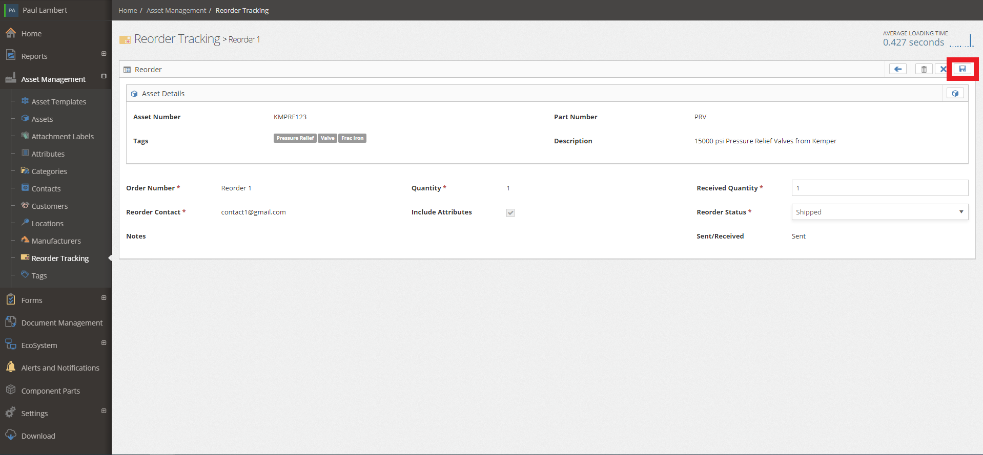This screenshot has width=983, height=455.
Task: Click the Paul Lambert user name
Action: click(x=45, y=10)
